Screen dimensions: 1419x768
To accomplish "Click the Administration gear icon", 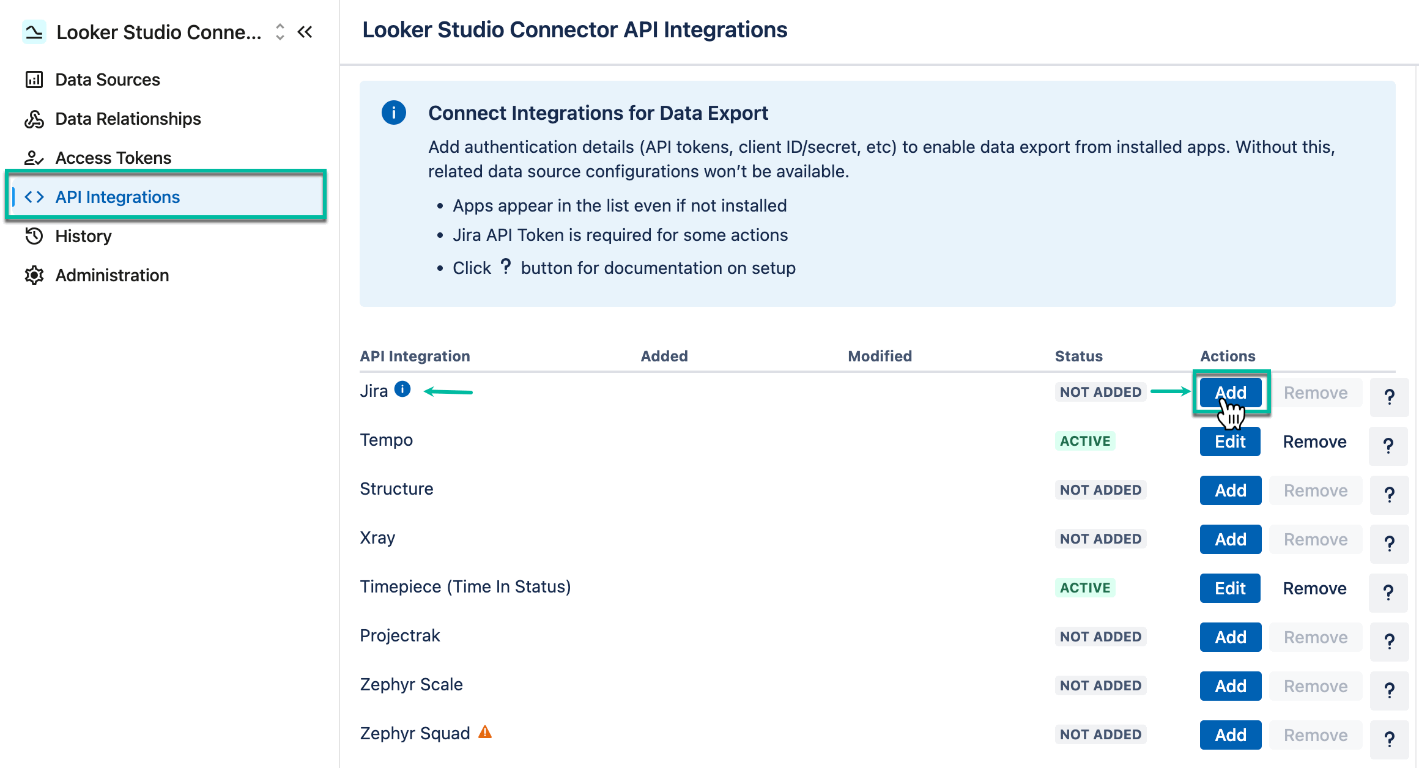I will point(34,275).
